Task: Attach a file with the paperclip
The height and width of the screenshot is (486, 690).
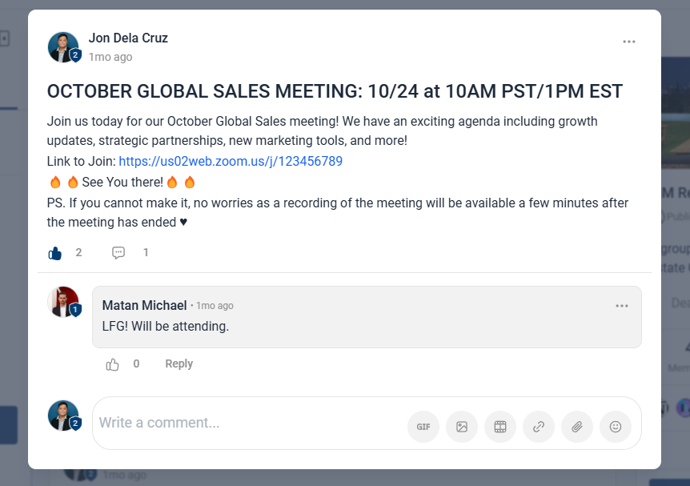Action: click(x=577, y=427)
